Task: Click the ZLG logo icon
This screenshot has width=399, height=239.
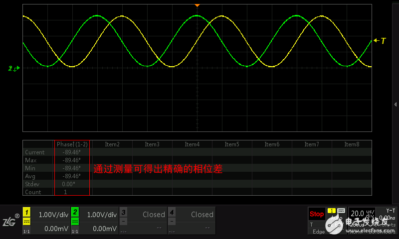Action: coord(10,221)
